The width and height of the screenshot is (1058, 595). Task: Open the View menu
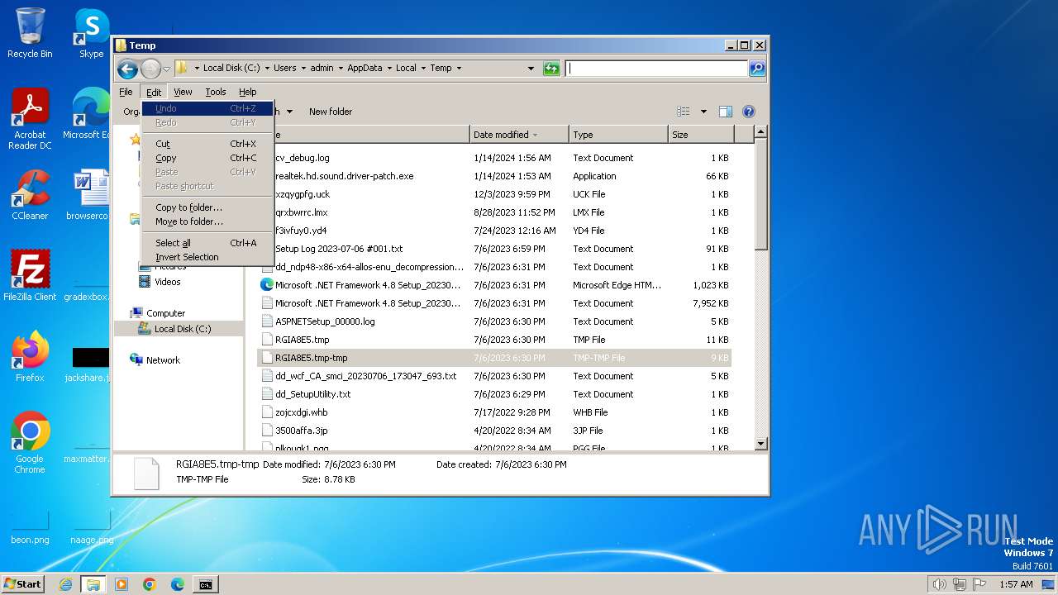click(183, 92)
